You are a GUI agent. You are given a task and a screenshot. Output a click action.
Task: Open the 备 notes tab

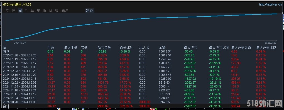click(x=57, y=11)
